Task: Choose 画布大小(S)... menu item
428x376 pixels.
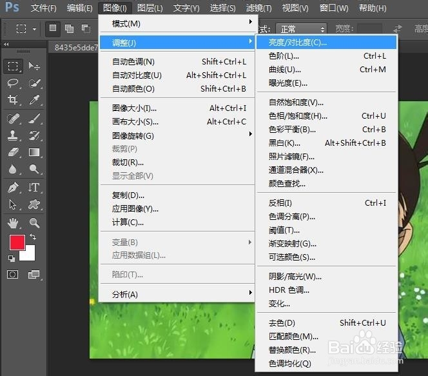Action: [177, 121]
